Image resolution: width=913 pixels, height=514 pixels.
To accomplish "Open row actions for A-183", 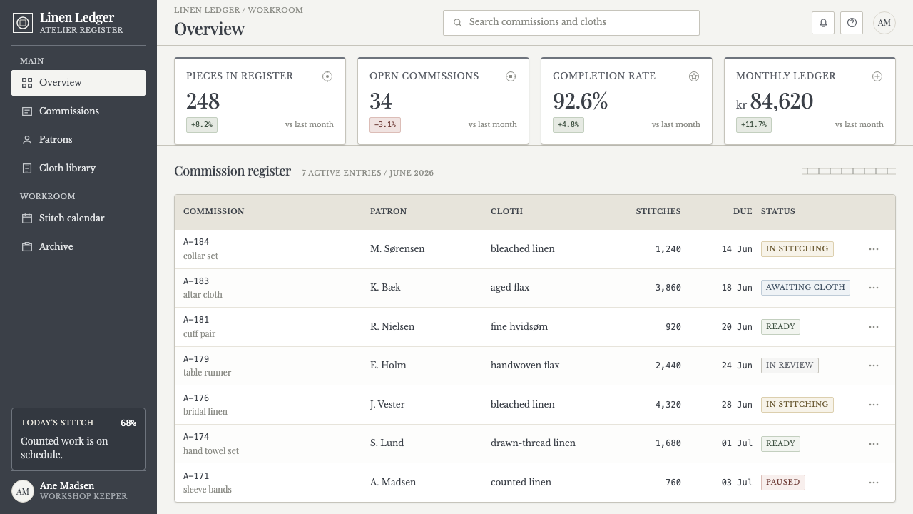I will pyautogui.click(x=874, y=288).
